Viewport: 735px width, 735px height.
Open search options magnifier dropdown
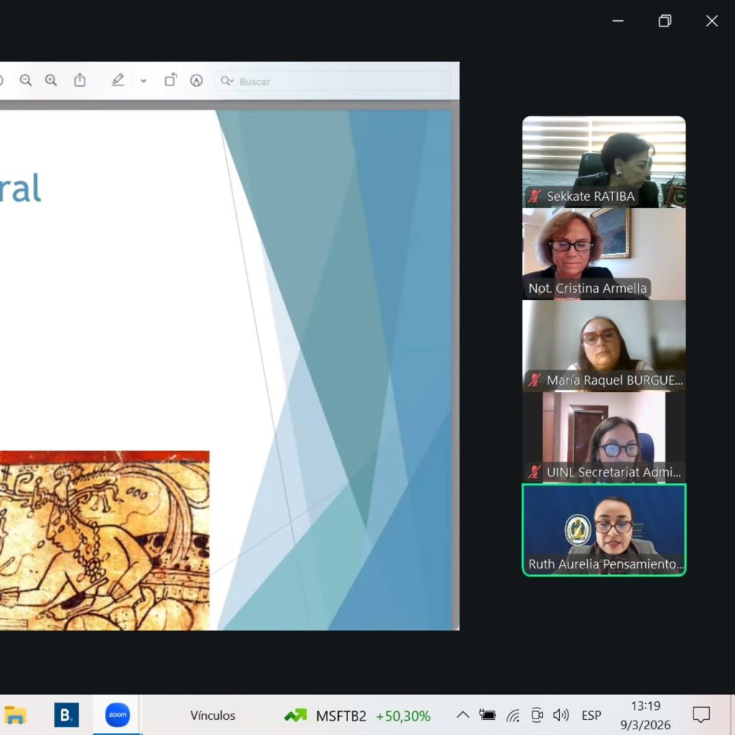tap(227, 81)
